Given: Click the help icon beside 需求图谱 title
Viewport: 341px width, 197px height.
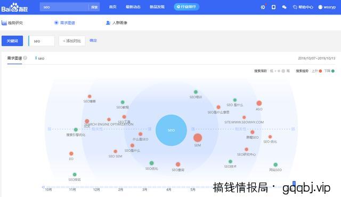Looking at the screenshot, I should click(x=25, y=58).
